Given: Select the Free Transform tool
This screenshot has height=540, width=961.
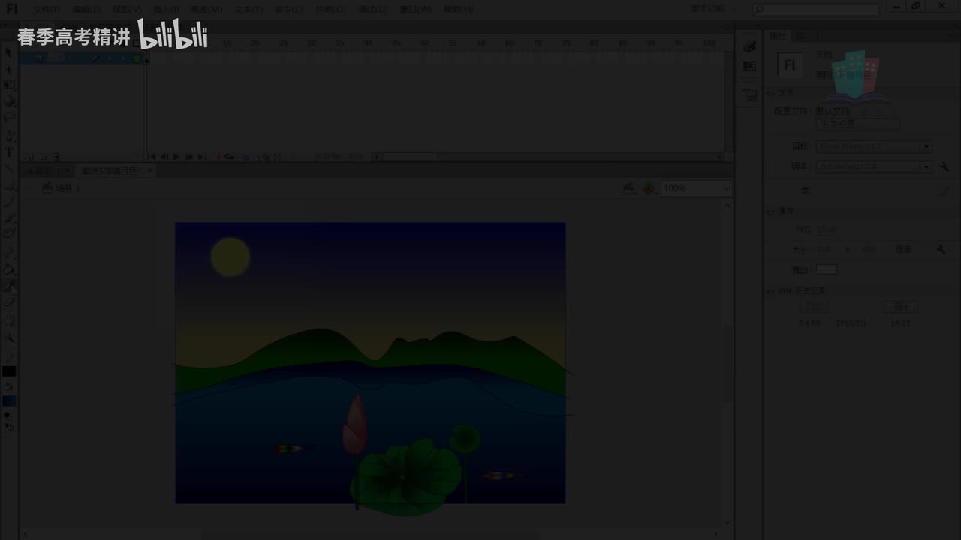Looking at the screenshot, I should coord(9,86).
